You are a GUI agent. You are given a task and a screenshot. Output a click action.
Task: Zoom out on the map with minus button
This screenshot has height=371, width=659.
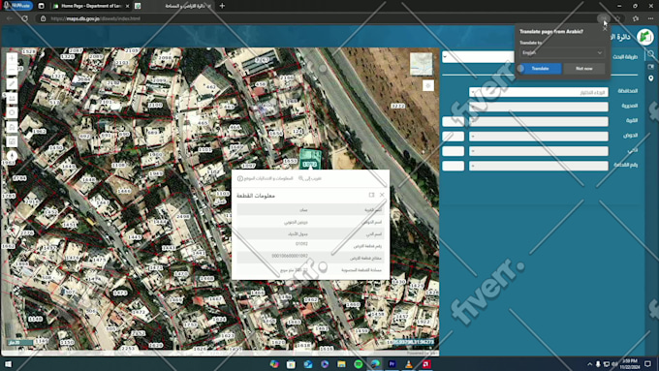pos(12,69)
